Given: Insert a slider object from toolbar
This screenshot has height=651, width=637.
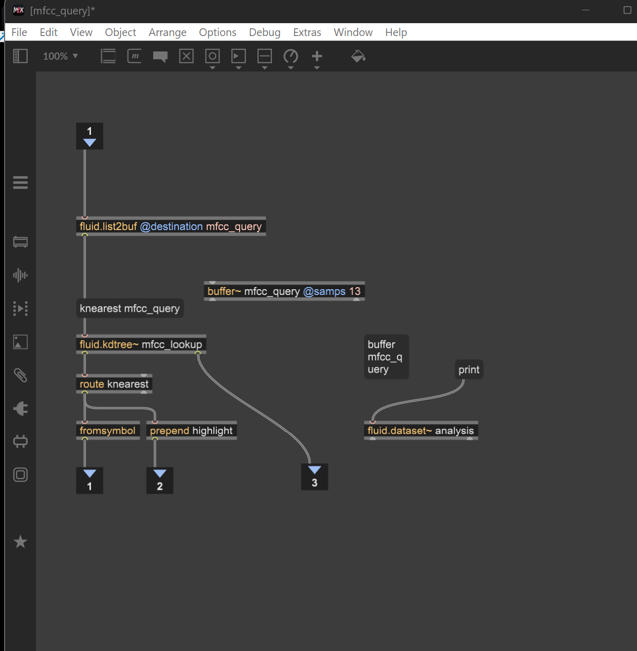Looking at the screenshot, I should [265, 56].
